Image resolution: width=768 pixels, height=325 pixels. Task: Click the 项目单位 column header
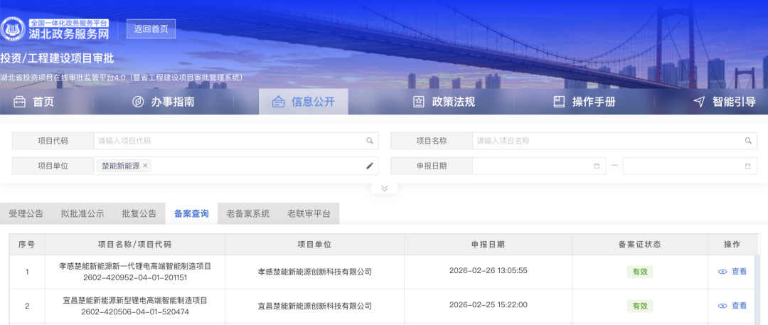[x=314, y=244]
